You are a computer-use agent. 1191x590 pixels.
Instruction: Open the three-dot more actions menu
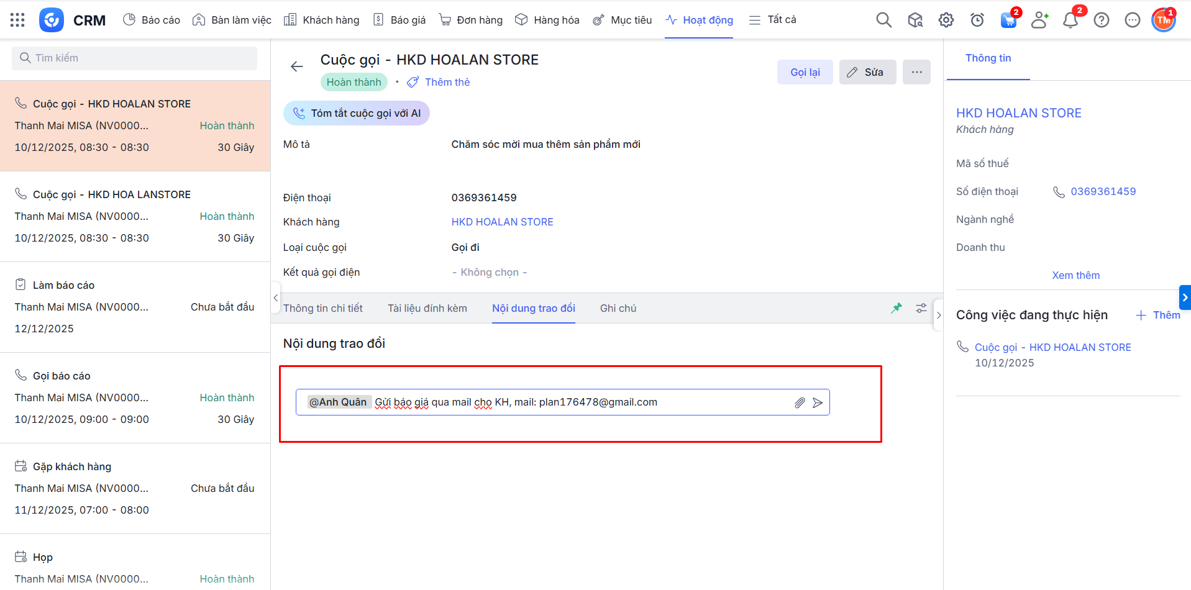coord(916,72)
